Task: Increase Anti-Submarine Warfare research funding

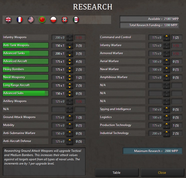Action: pyautogui.click(x=70, y=132)
